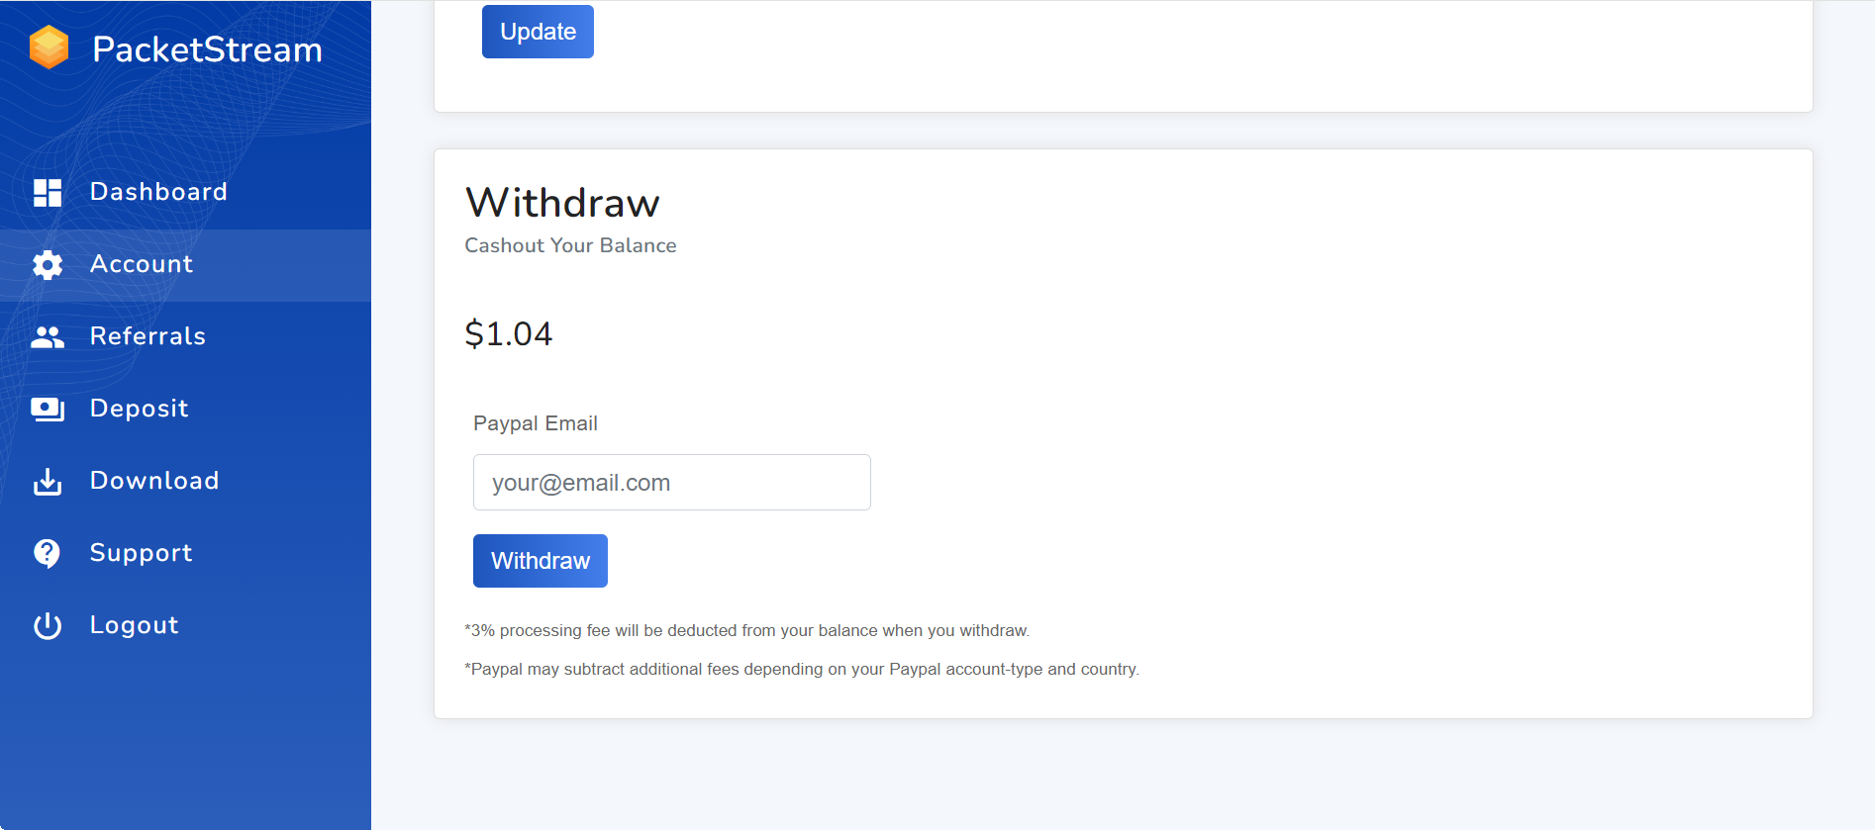Click Logout to sign out
This screenshot has width=1875, height=830.
134,625
